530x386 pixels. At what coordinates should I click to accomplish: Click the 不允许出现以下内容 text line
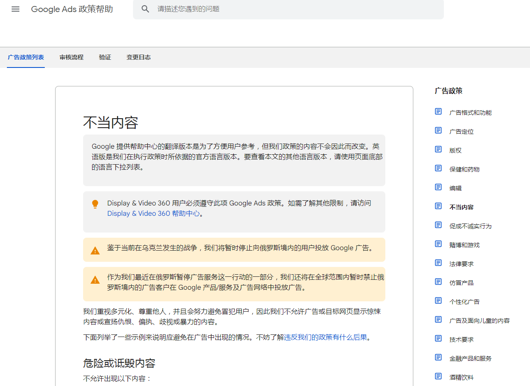[118, 379]
